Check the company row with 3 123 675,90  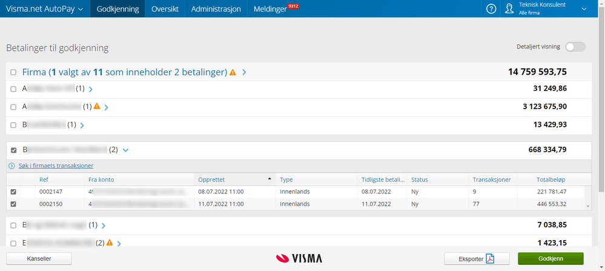[13, 107]
